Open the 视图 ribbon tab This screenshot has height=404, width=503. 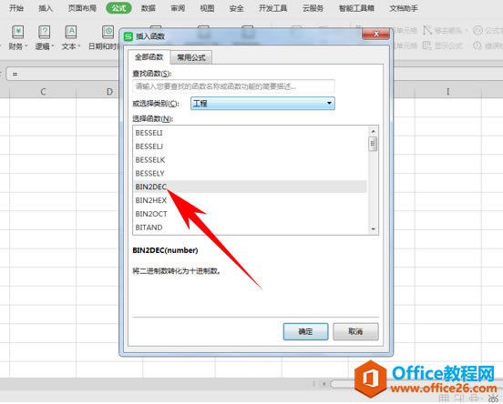point(207,8)
